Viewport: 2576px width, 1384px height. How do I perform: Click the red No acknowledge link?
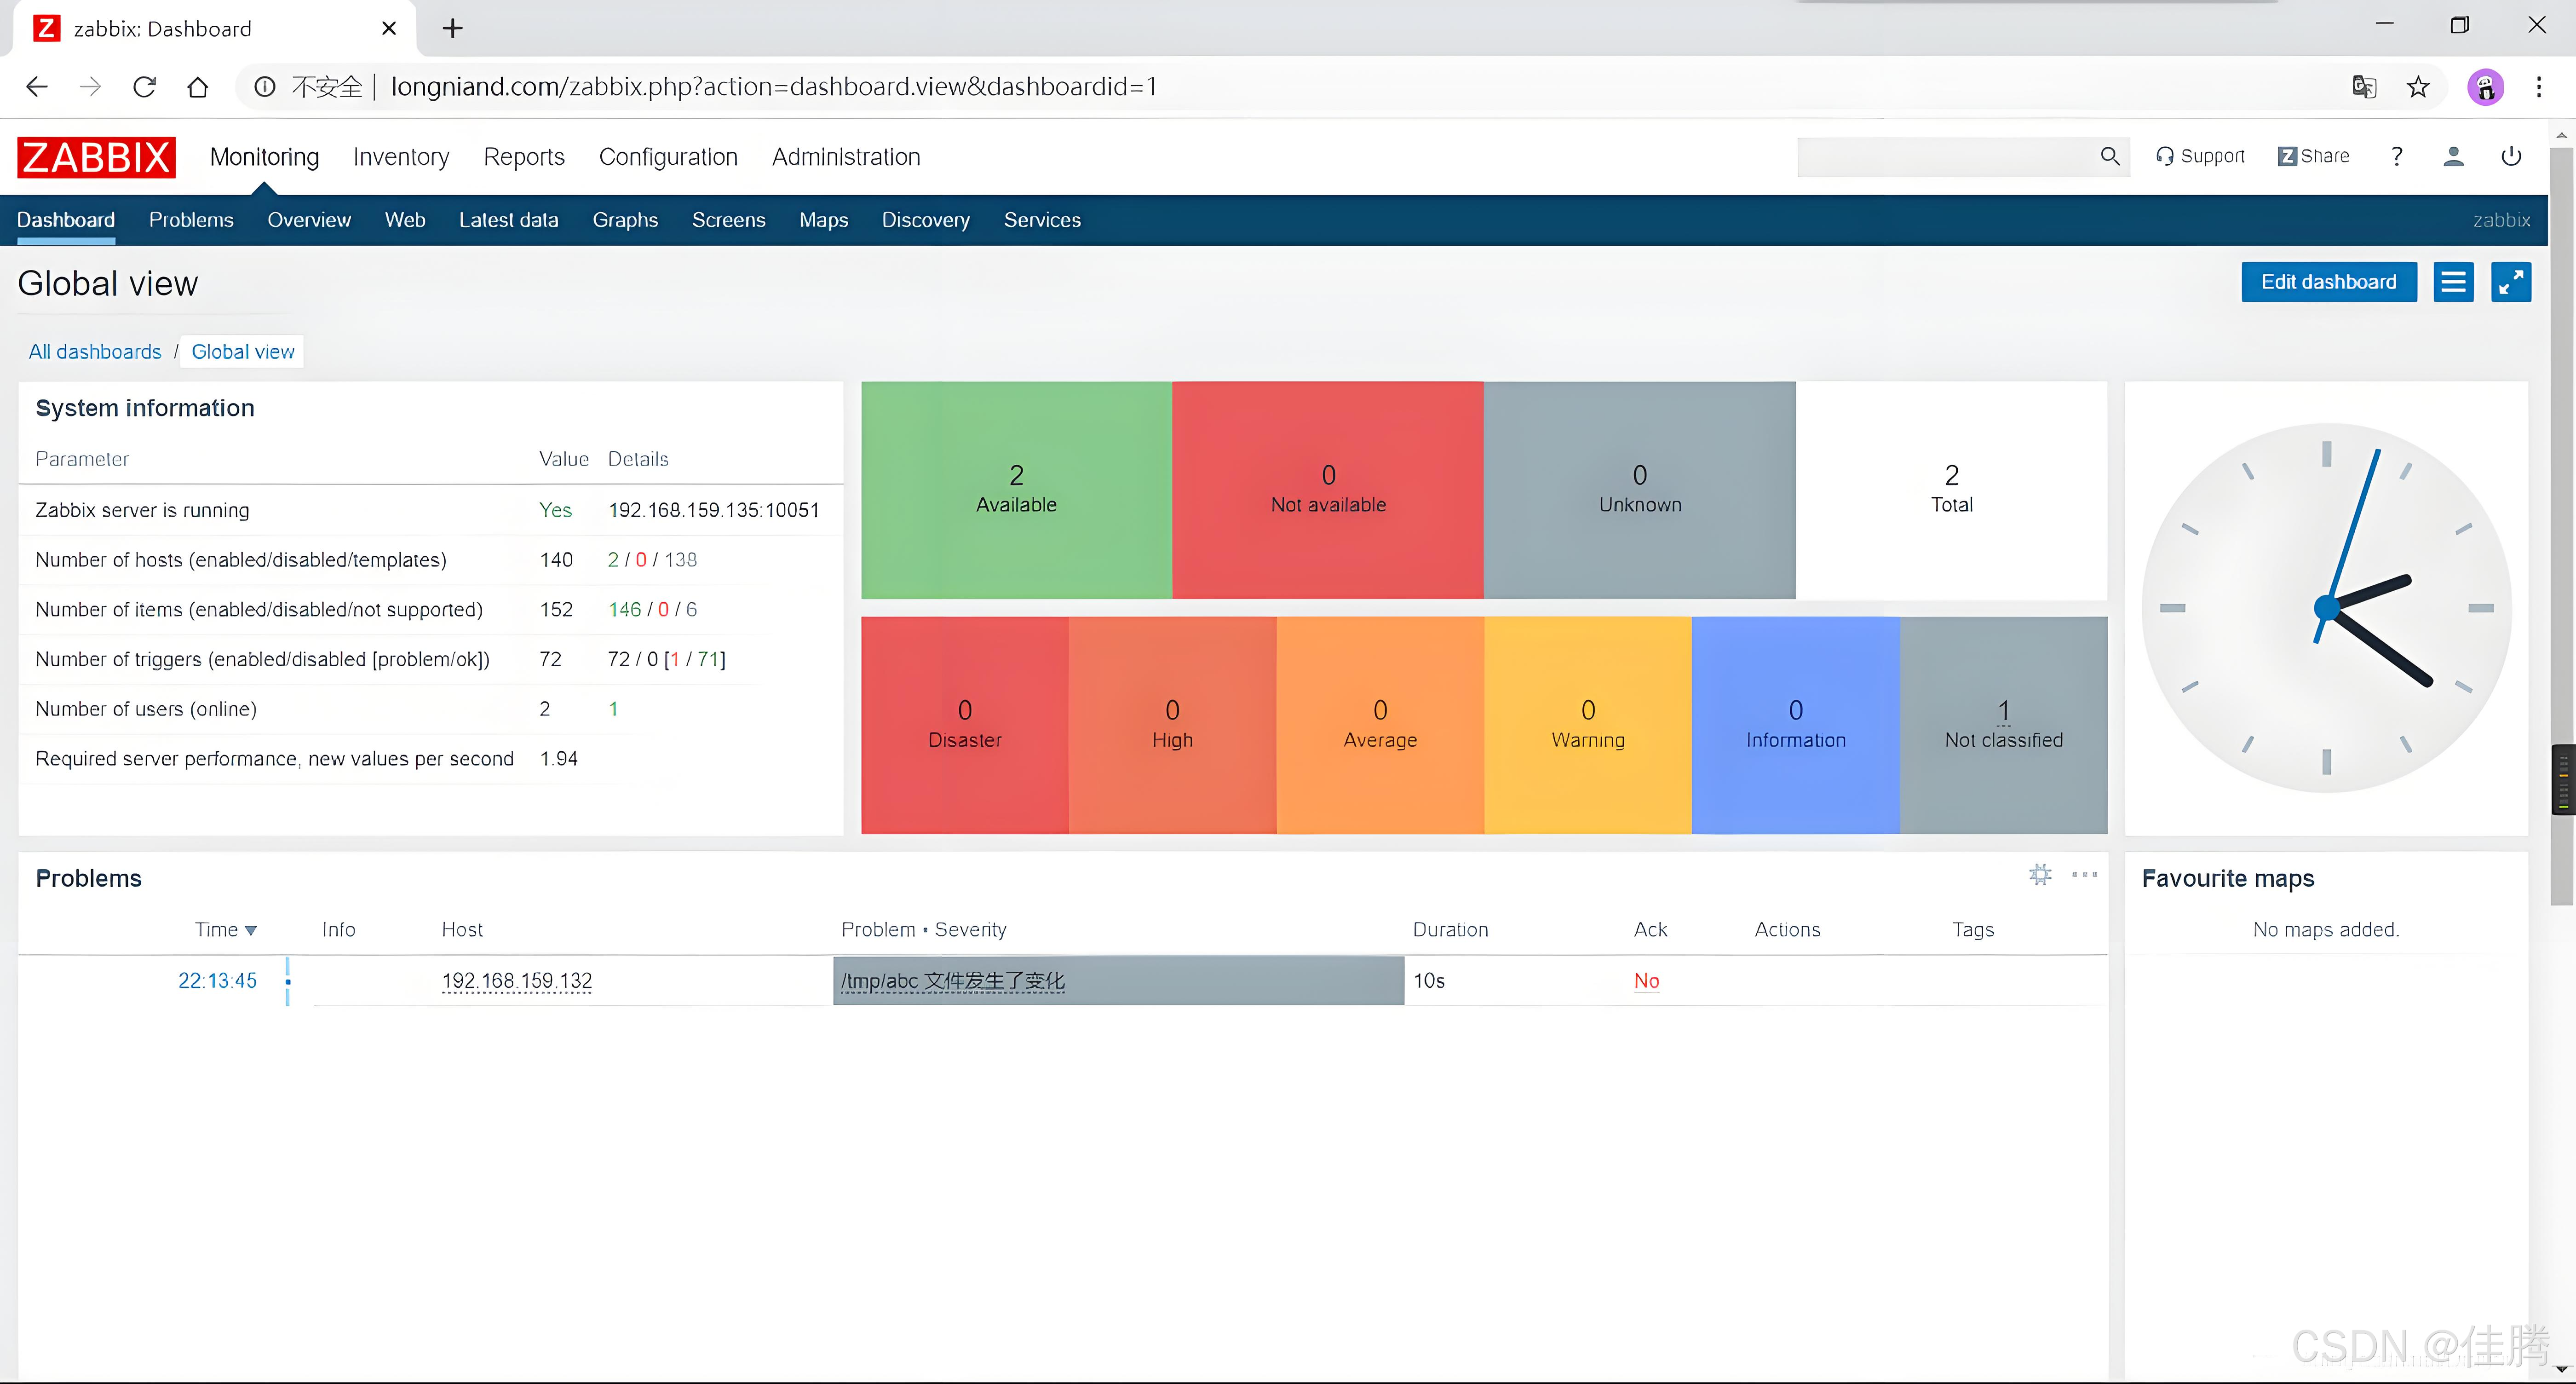tap(1646, 981)
